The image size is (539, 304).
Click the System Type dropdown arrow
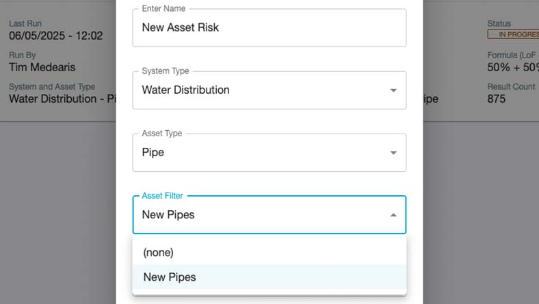[x=393, y=90]
